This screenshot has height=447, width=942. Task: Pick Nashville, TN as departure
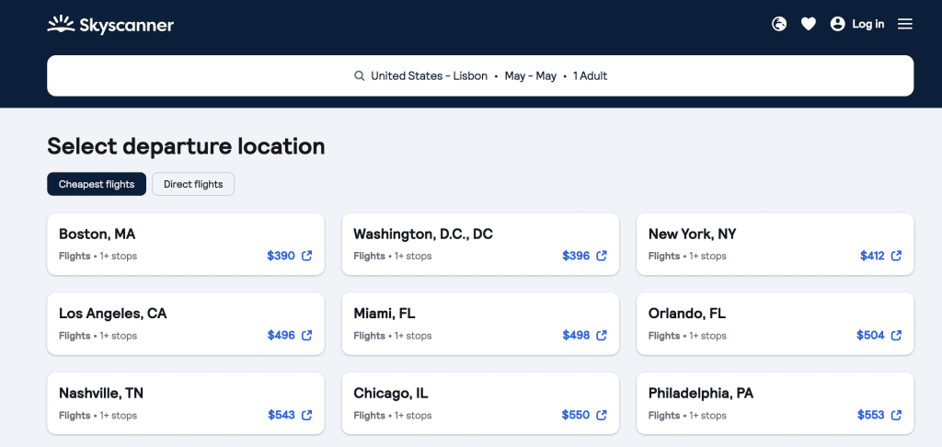(x=186, y=404)
